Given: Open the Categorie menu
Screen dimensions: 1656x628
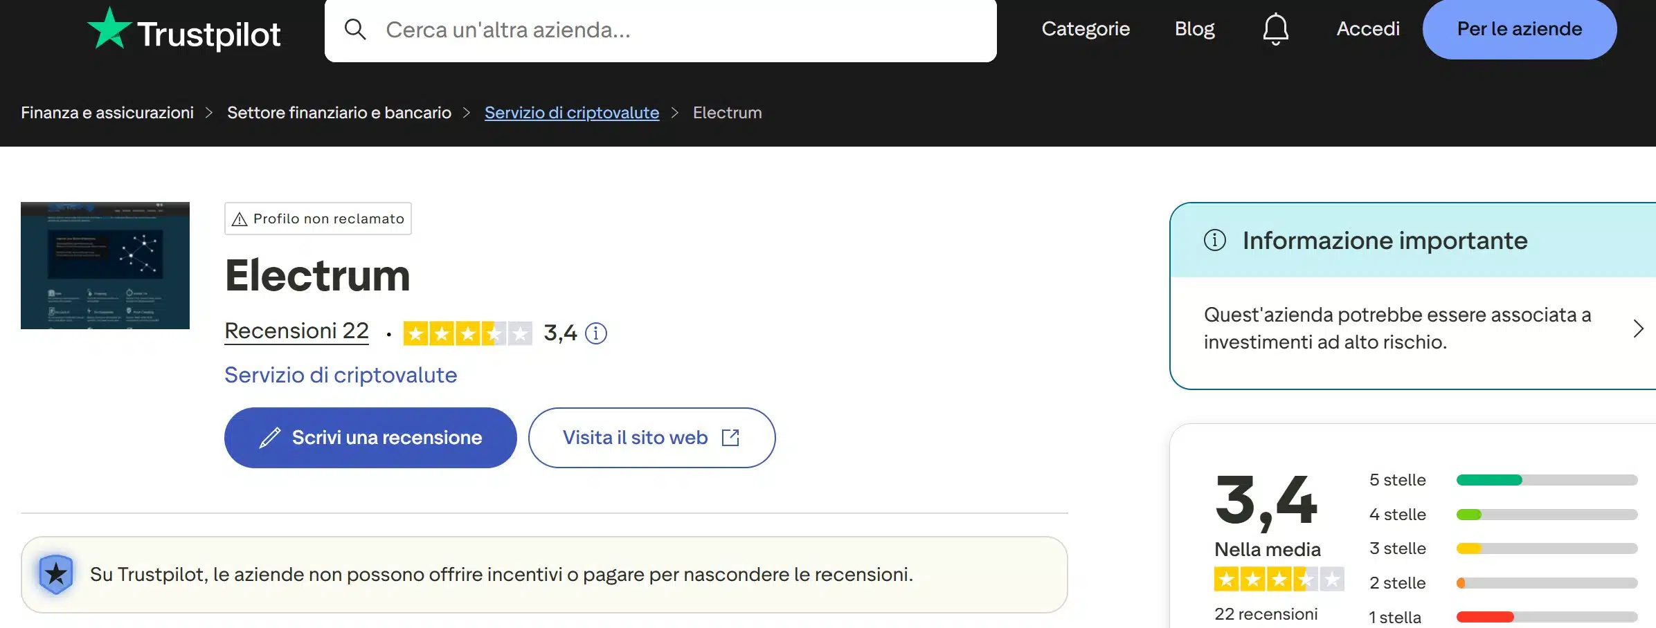Looking at the screenshot, I should point(1085,29).
